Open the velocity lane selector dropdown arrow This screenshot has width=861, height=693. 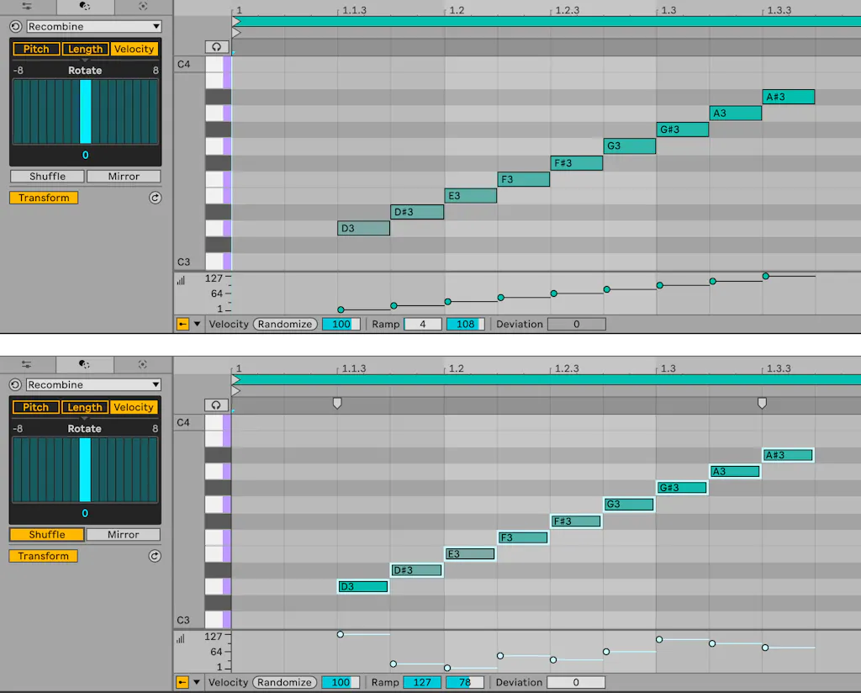click(x=198, y=324)
